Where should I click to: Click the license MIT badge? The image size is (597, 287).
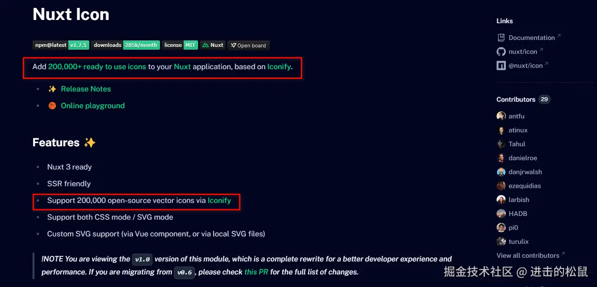coord(180,45)
